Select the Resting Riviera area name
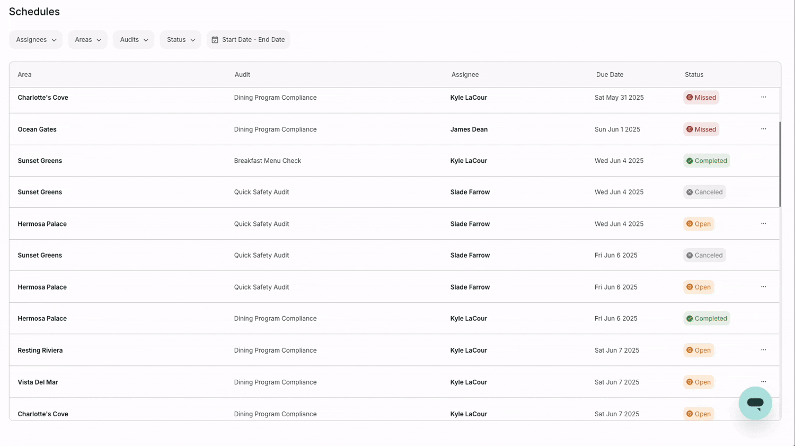The width and height of the screenshot is (795, 446). pos(40,351)
